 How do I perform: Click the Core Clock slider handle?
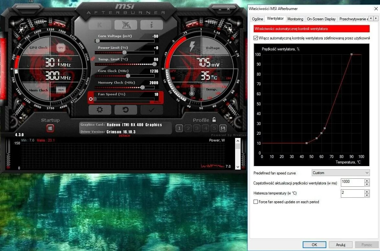tap(128, 76)
